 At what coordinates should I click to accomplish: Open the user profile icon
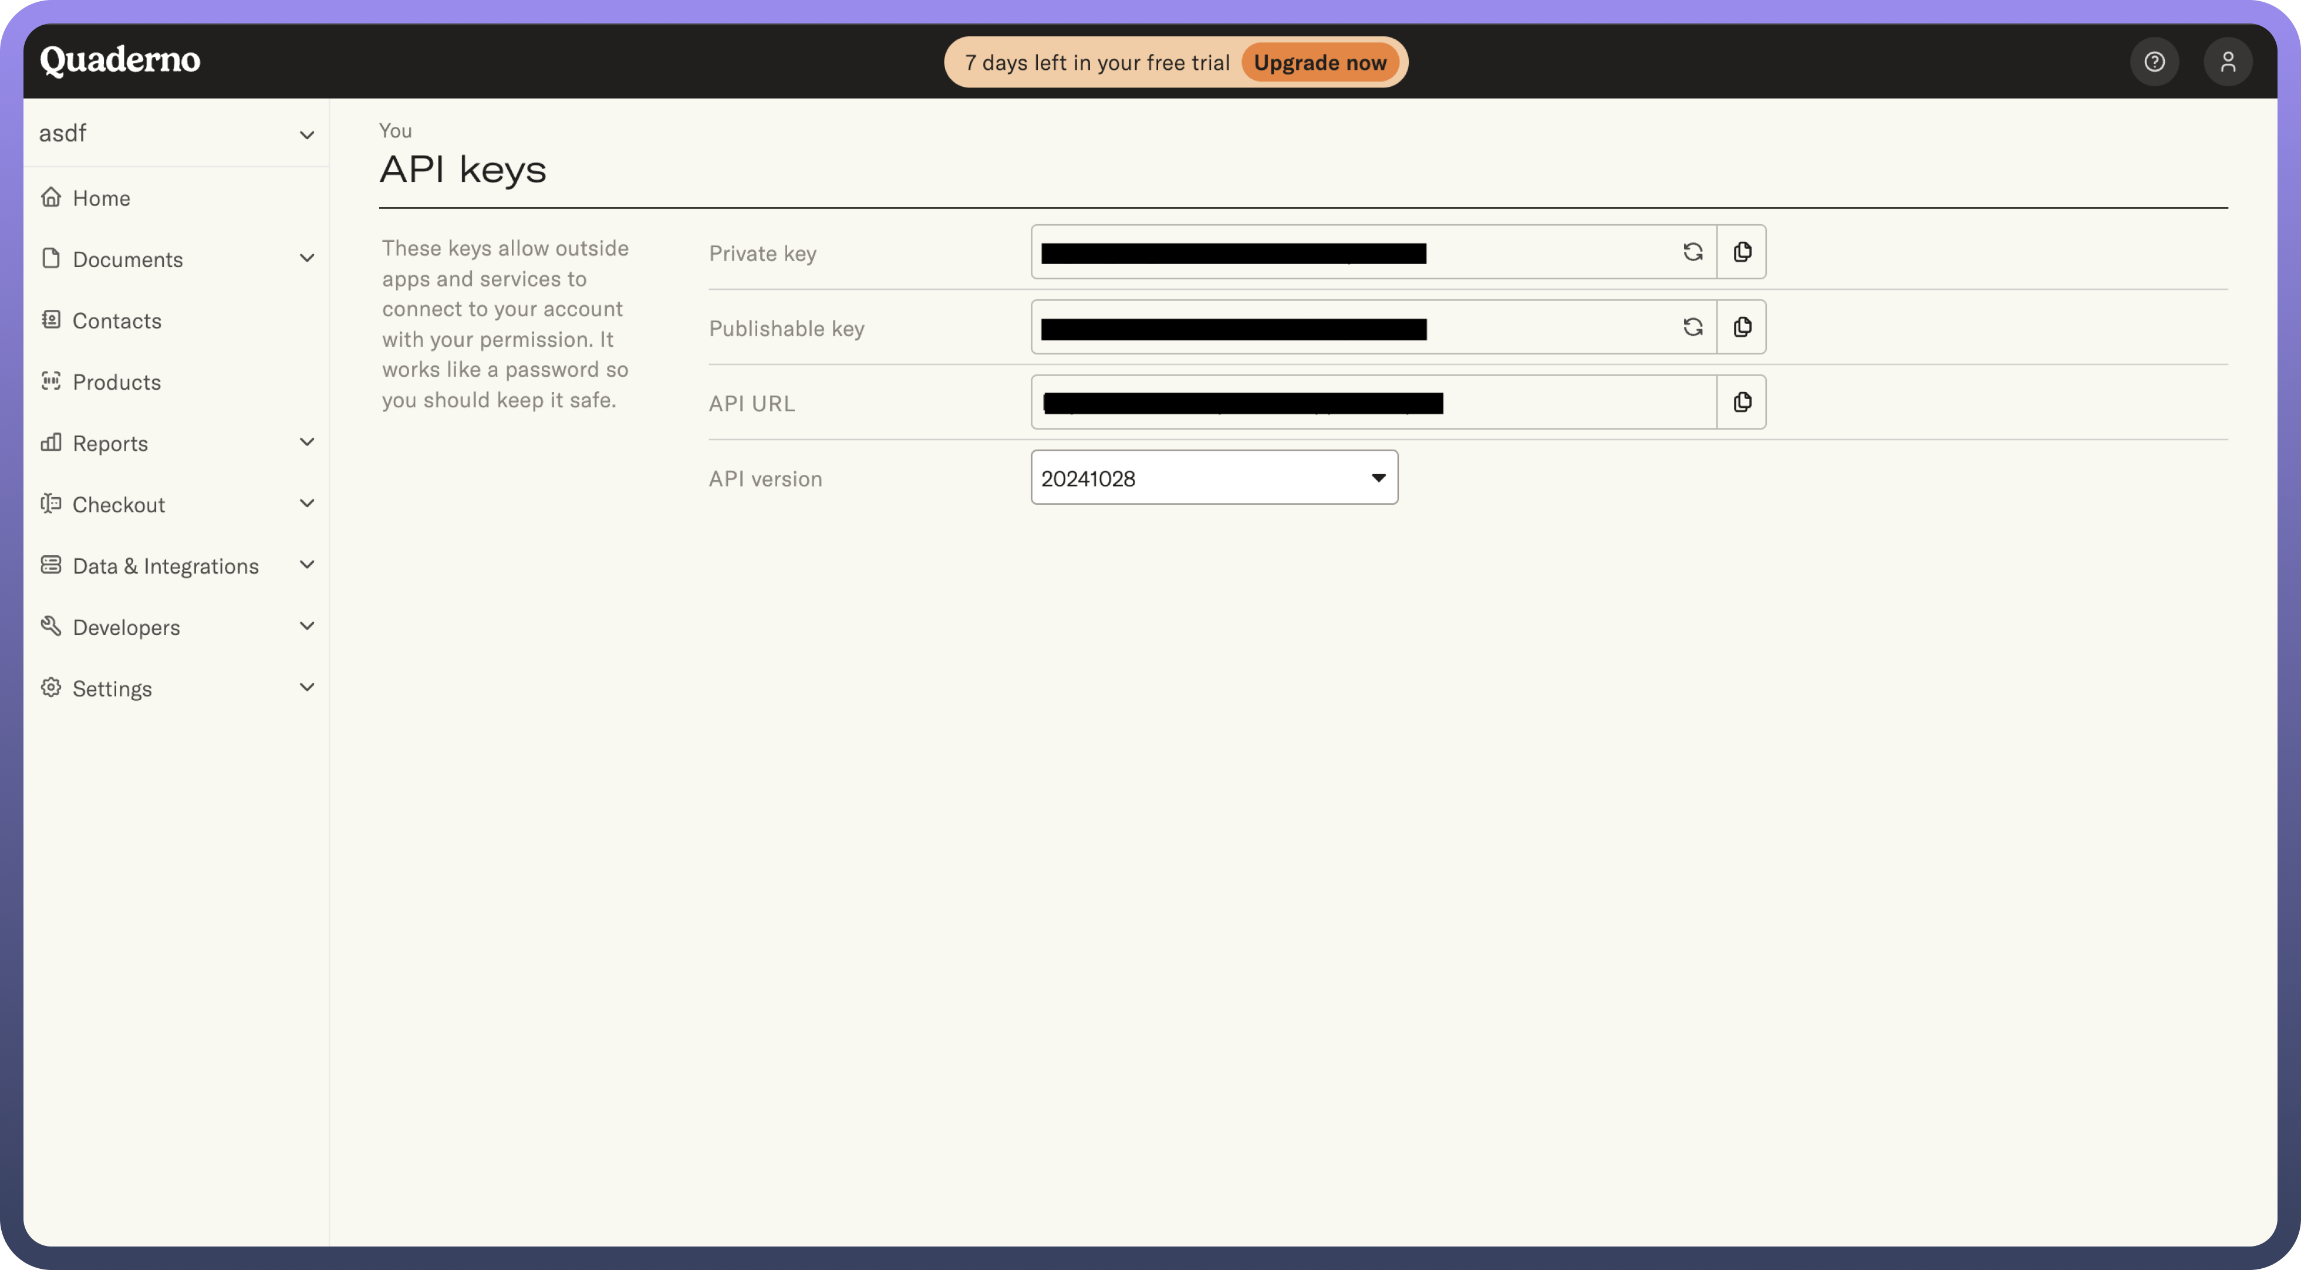pos(2227,62)
